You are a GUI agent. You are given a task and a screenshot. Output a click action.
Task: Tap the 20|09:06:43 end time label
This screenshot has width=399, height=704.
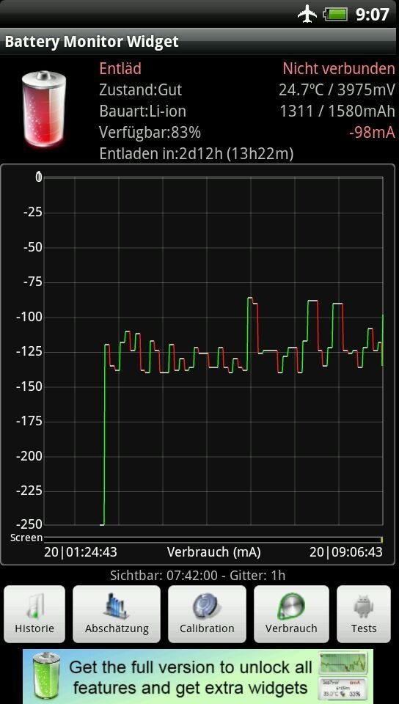[x=345, y=551]
